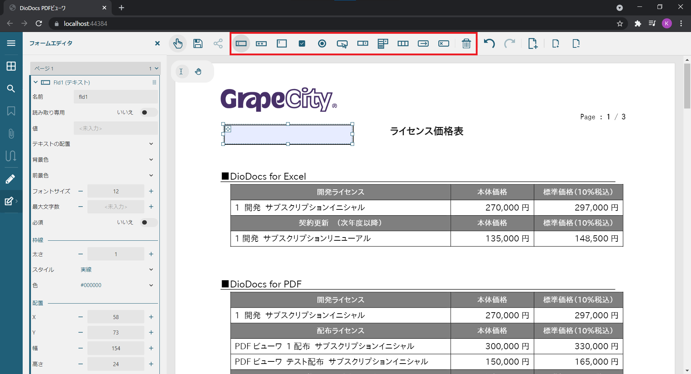Open the hamburger menu in sidebar
The width and height of the screenshot is (691, 374).
(11, 43)
